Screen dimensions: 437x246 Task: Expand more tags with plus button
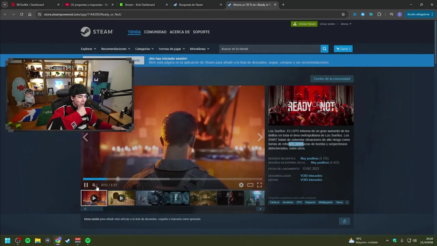[347, 202]
